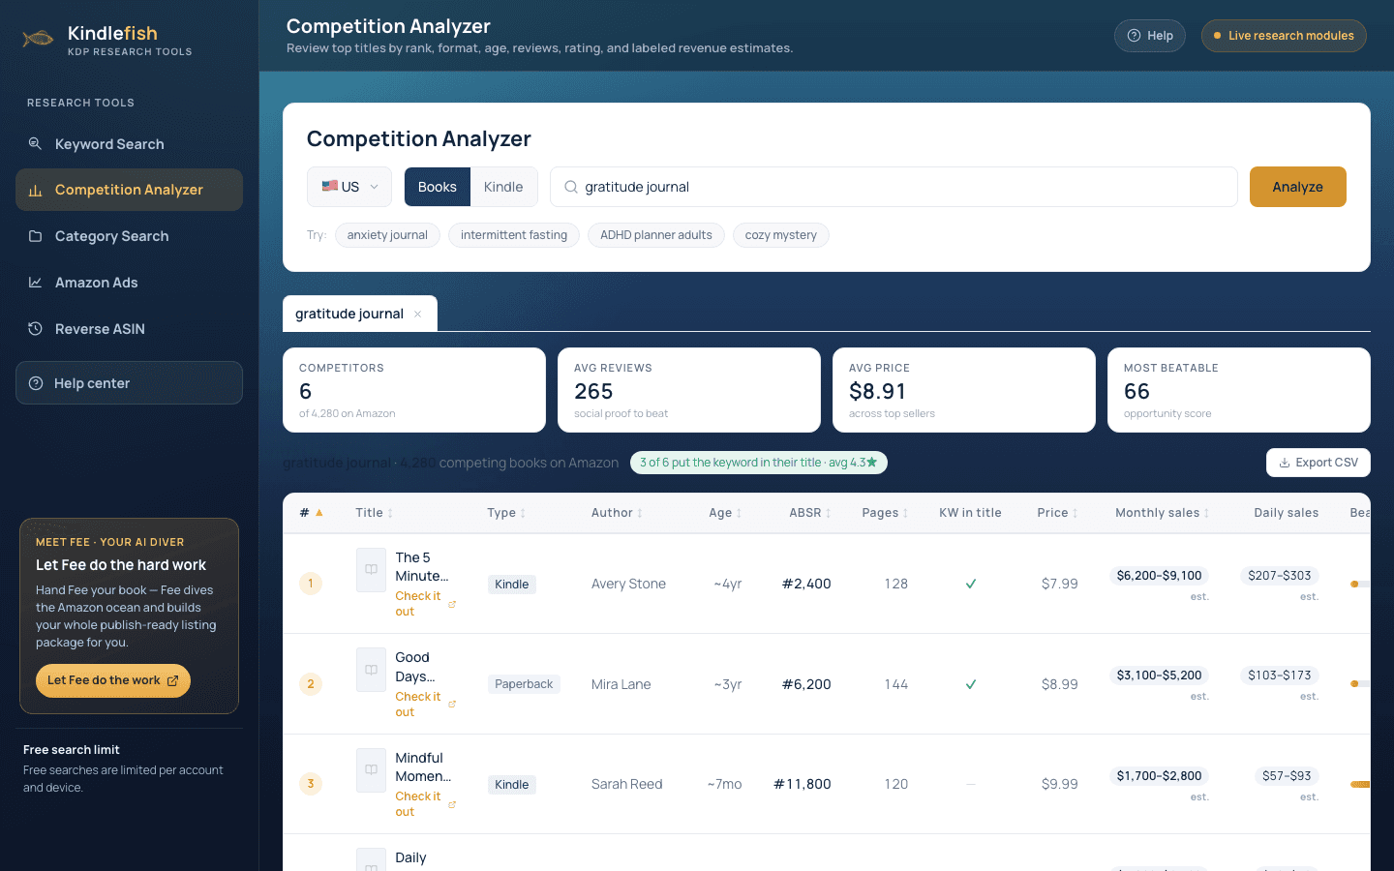The image size is (1394, 871).
Task: Click price $8.99 in Mira Lane row
Action: pyautogui.click(x=1060, y=684)
